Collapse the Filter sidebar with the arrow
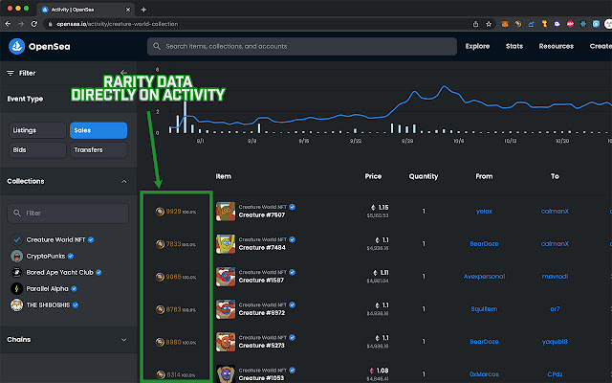Screen dimensions: 612x383 point(122,72)
